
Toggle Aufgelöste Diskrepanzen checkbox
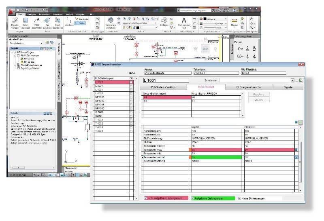point(193,198)
